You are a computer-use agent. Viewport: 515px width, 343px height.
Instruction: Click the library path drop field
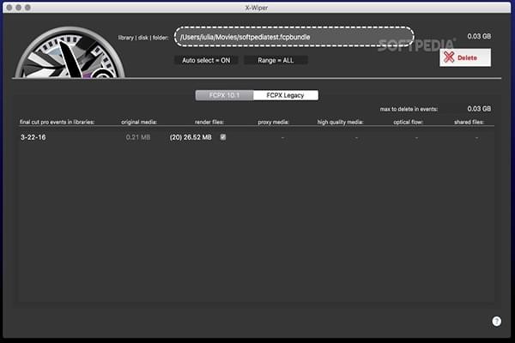(x=294, y=37)
